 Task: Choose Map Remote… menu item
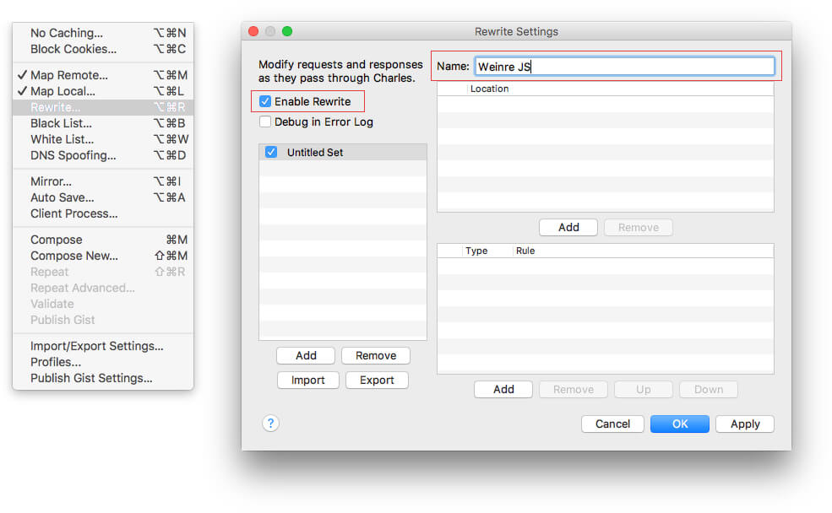68,75
